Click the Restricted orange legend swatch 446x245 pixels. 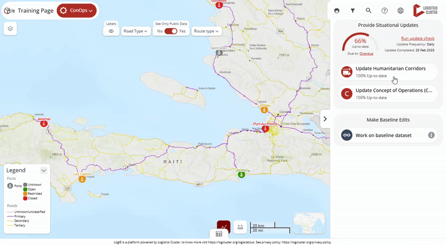tap(25, 194)
